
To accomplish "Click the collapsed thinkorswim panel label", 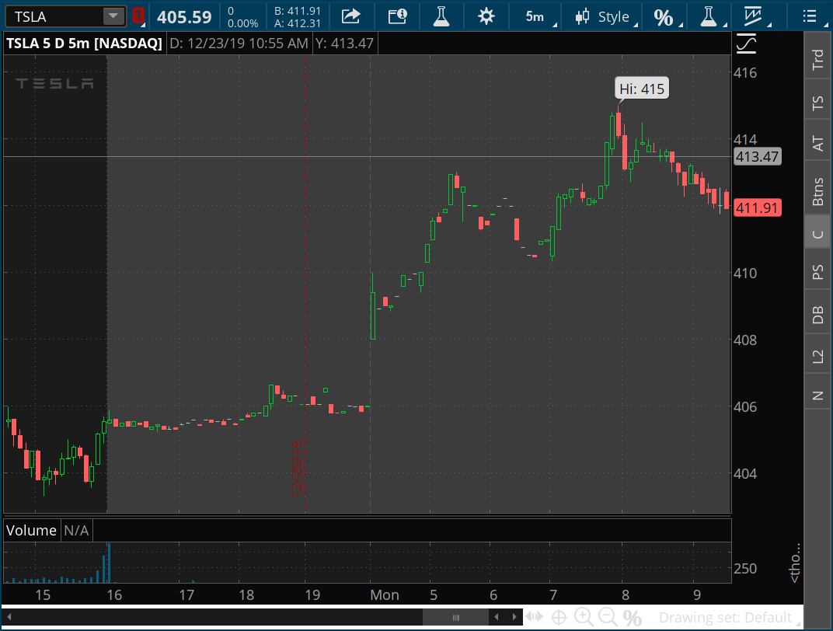I will [x=795, y=563].
